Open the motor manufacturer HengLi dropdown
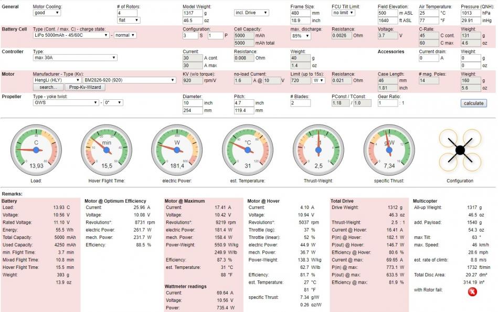Viewport: 498px width, 312px height. (57, 80)
